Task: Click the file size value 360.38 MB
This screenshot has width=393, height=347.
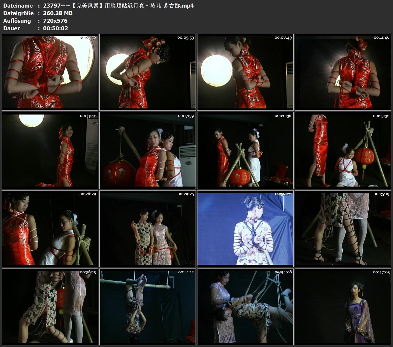Action: point(58,13)
